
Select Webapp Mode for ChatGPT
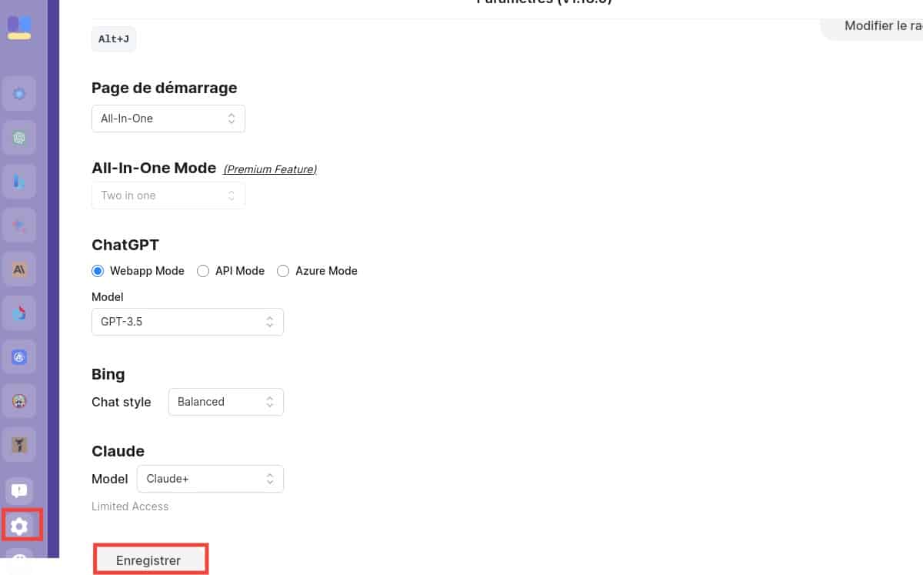click(x=98, y=271)
